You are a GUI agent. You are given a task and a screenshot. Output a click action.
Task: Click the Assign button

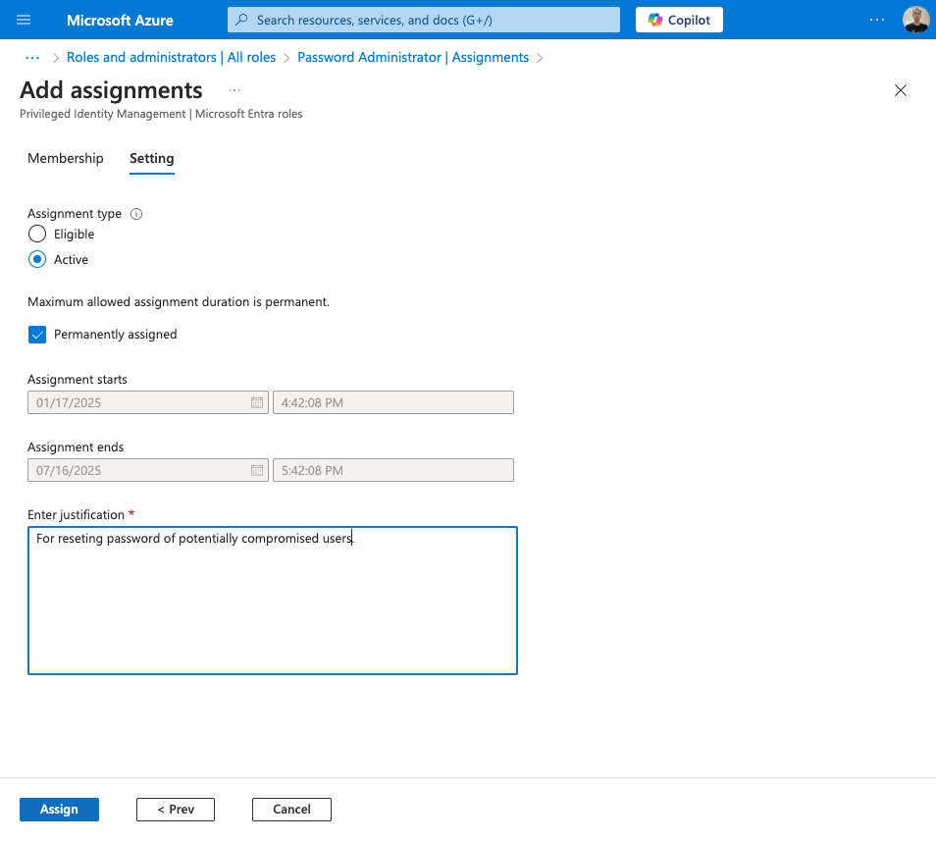tap(59, 810)
